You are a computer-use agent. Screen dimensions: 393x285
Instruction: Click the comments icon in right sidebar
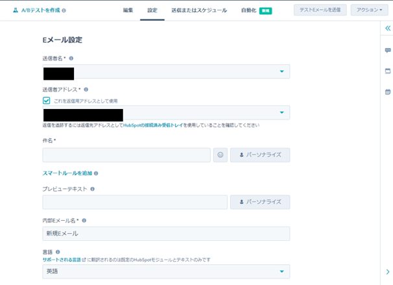coord(388,50)
